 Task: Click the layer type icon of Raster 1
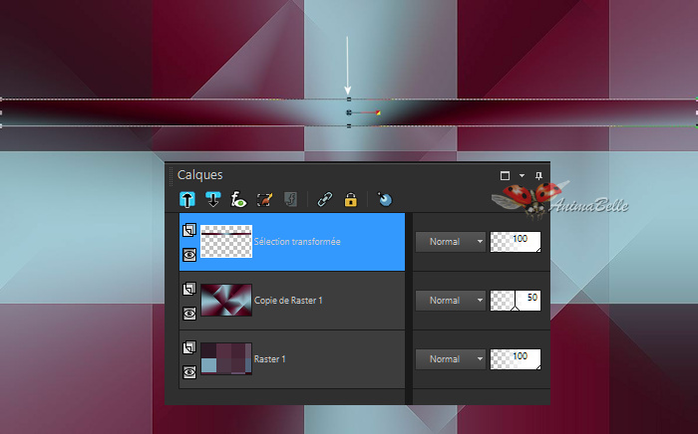[189, 347]
